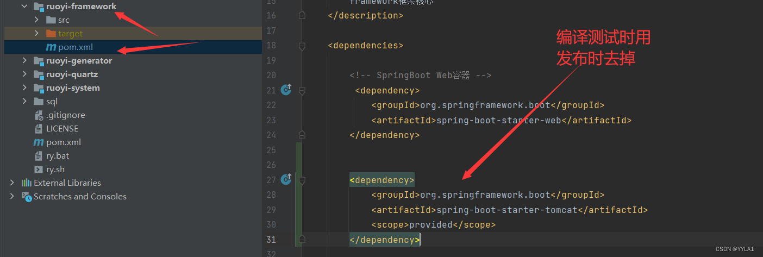This screenshot has width=763, height=257.
Task: Select ruoyi-quartz module name
Action: (72, 74)
